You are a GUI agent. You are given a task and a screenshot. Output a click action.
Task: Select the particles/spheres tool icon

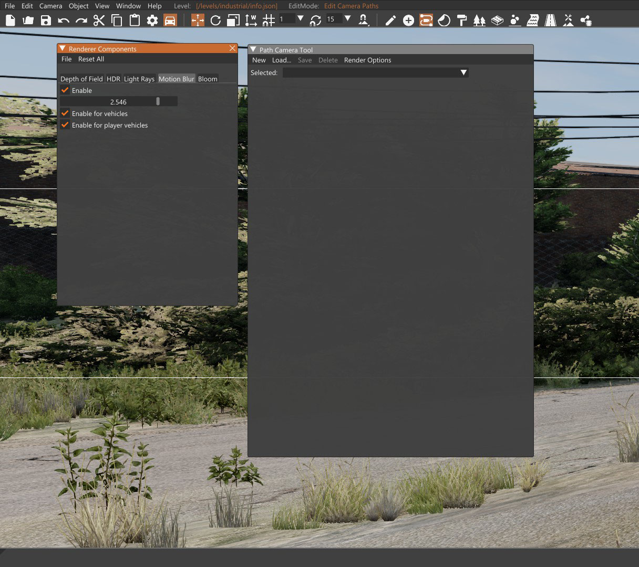point(515,20)
